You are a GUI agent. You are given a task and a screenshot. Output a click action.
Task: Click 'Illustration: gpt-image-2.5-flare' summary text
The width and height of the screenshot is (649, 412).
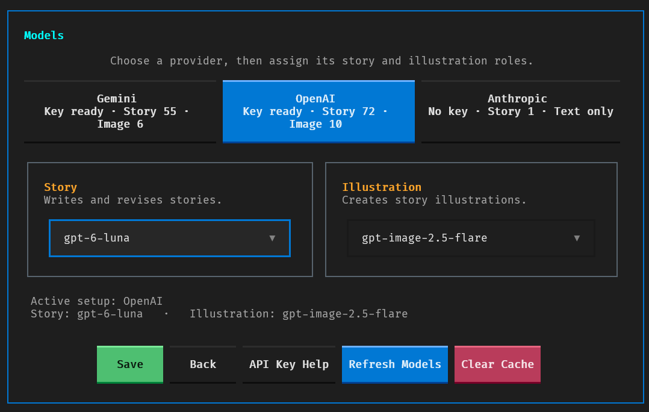(x=299, y=314)
